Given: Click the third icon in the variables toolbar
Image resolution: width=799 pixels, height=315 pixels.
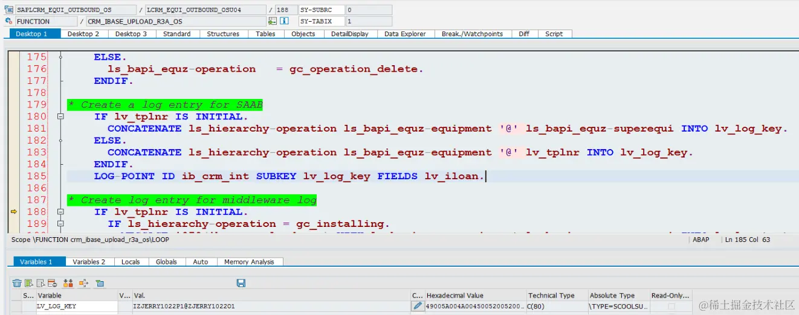Looking at the screenshot, I should [40, 283].
